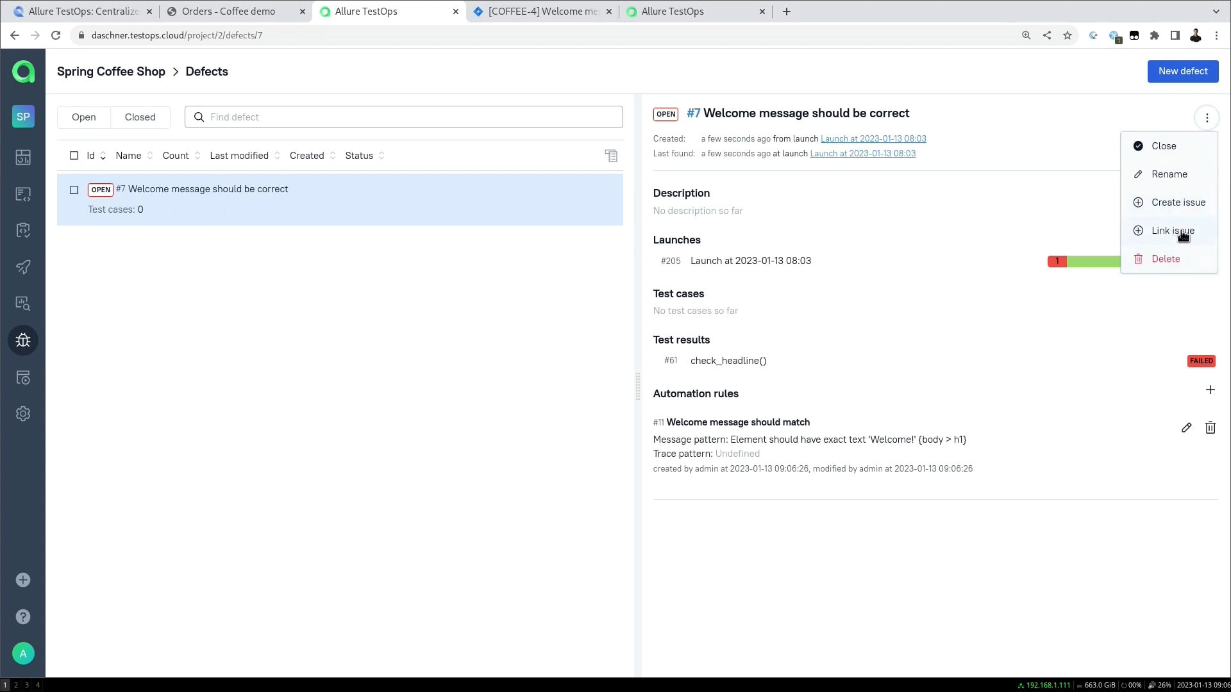Check the select-all defects checkbox
The height and width of the screenshot is (692, 1231).
click(74, 156)
